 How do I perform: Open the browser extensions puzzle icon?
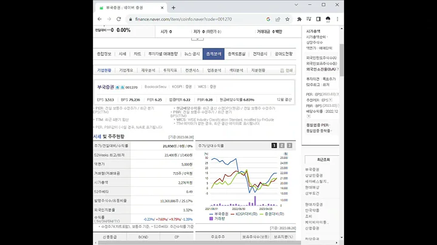click(x=299, y=19)
